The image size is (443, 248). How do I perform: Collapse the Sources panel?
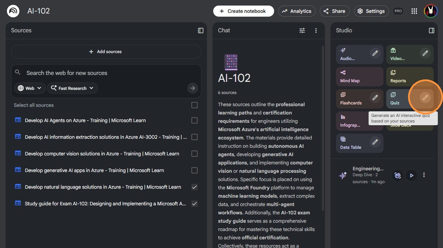click(201, 31)
